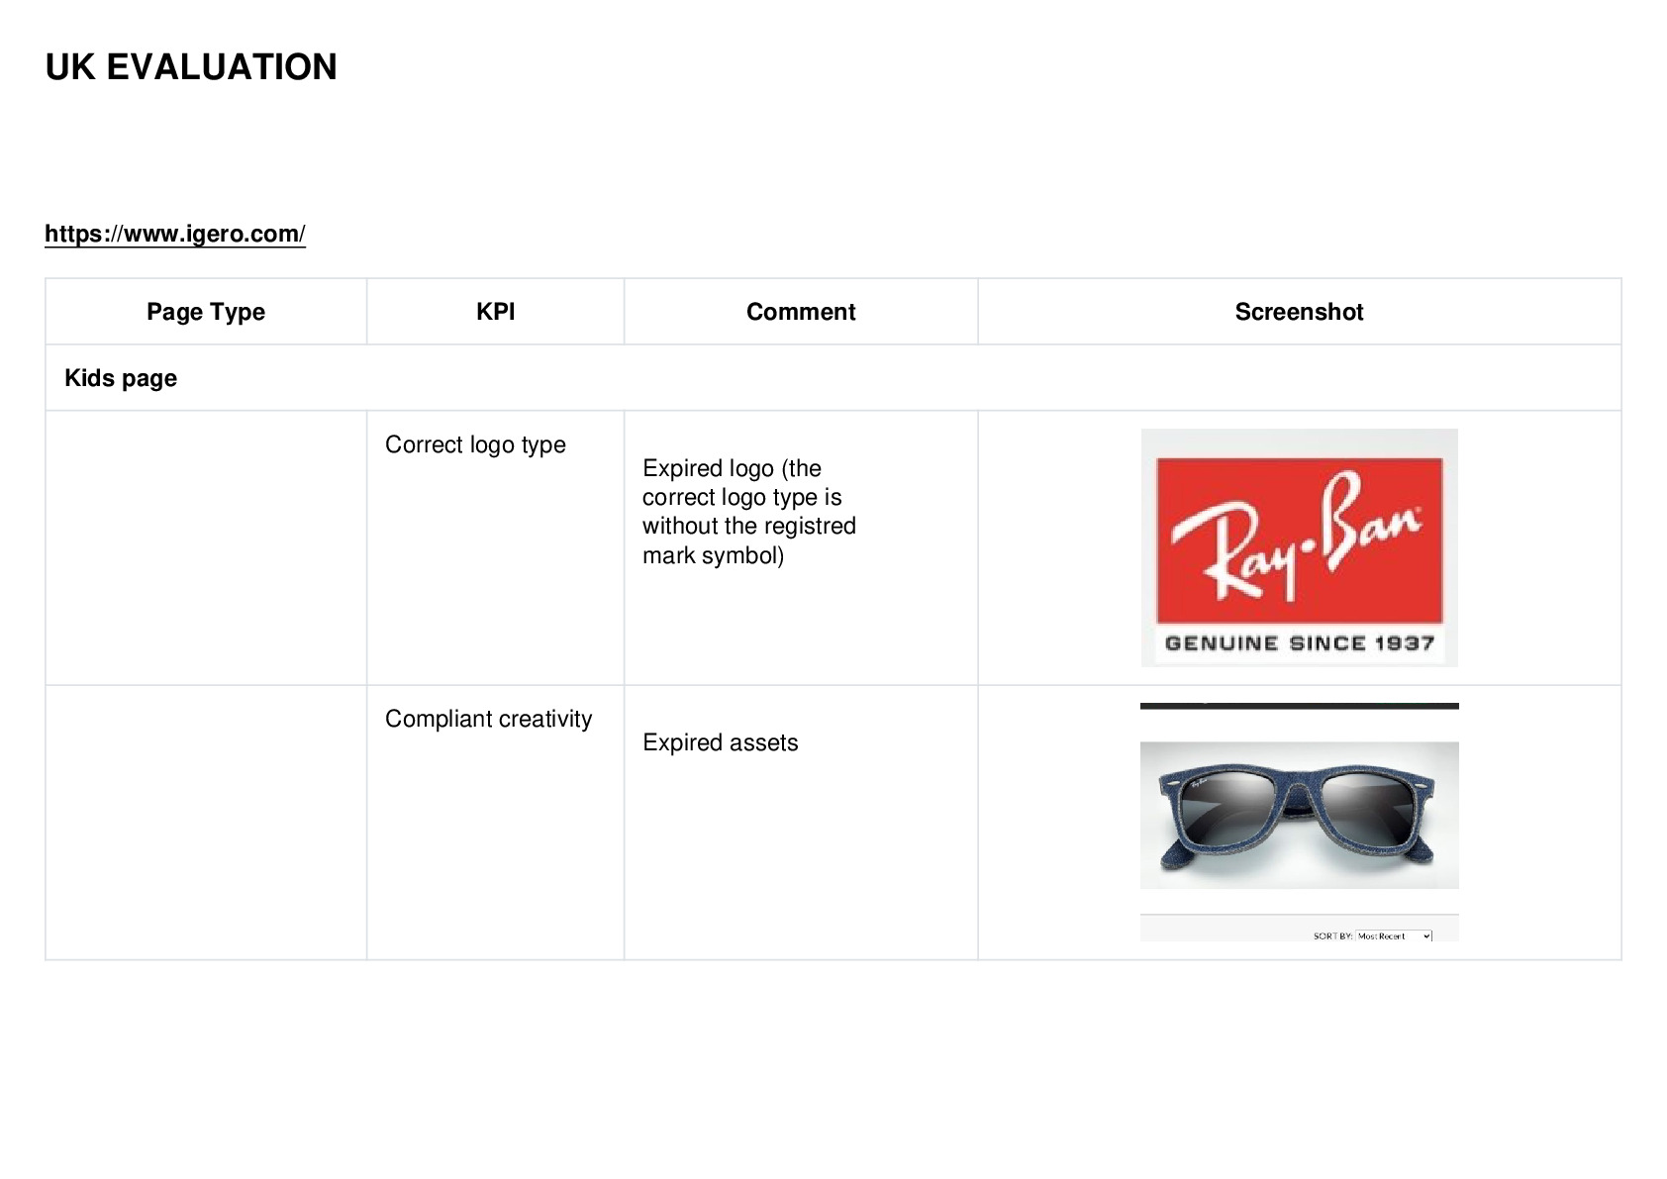The height and width of the screenshot is (1179, 1667).
Task: Click the Kids page row label
Action: pyautogui.click(x=121, y=378)
